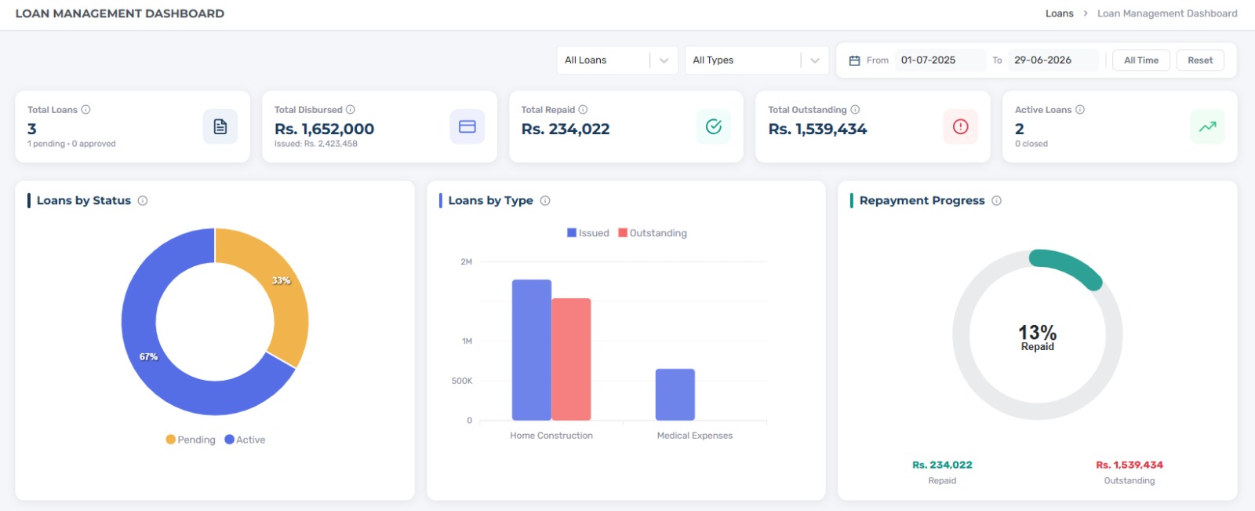The image size is (1255, 511).
Task: Click the 13% Repaid center label
Action: [x=1037, y=338]
